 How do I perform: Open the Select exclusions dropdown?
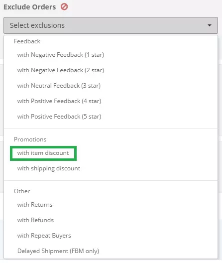[x=111, y=25]
